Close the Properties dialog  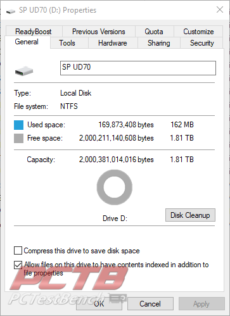coord(220,9)
